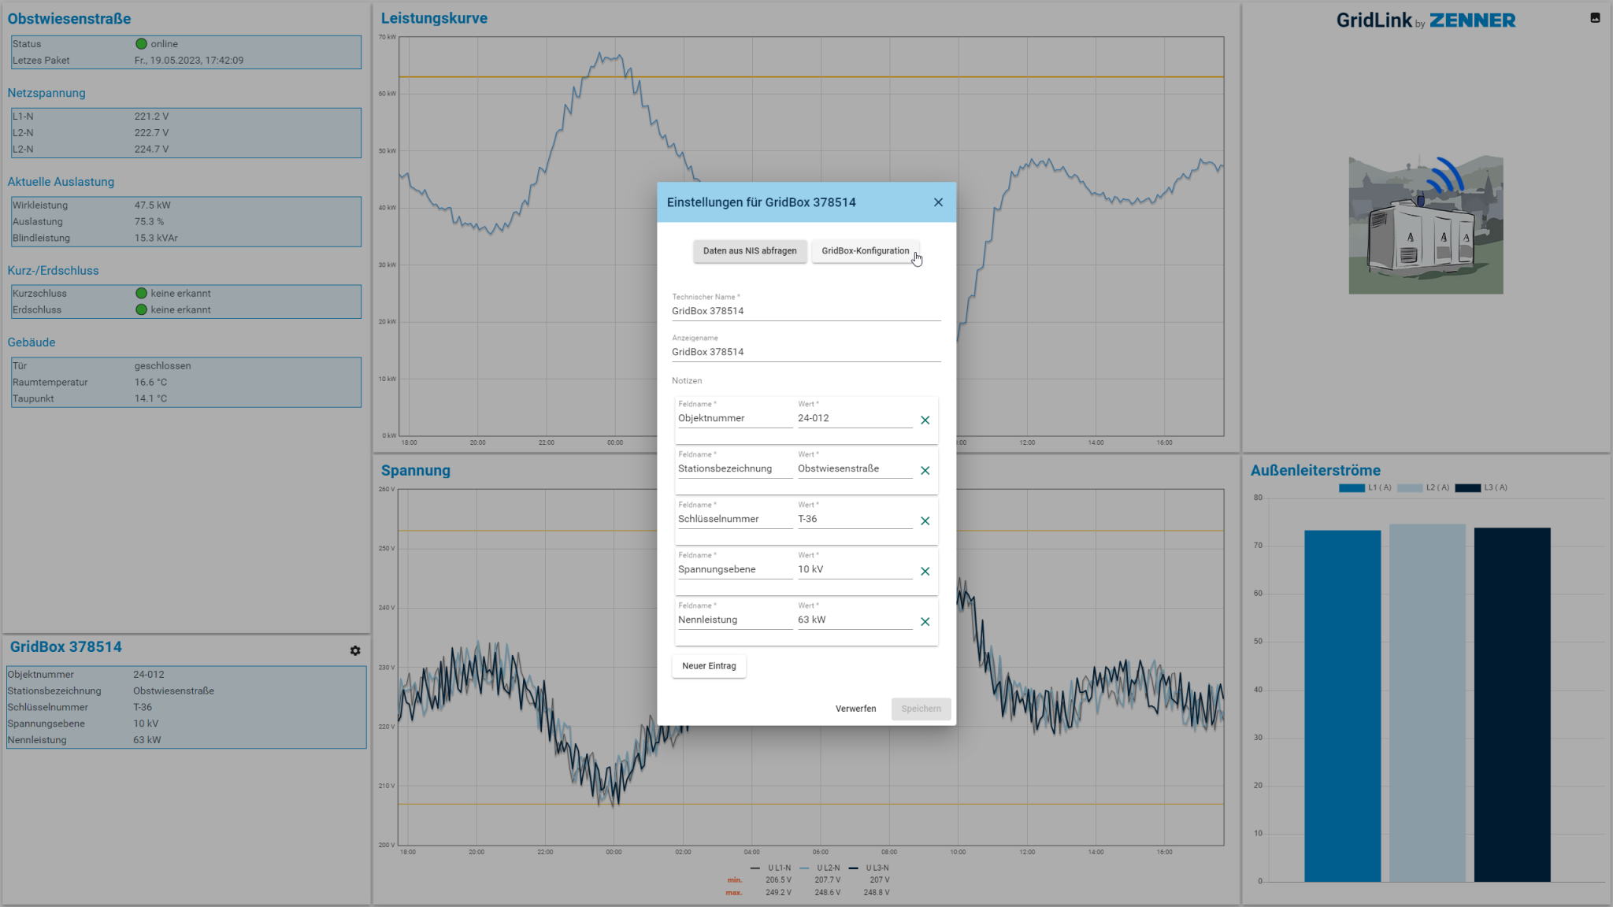The height and width of the screenshot is (907, 1613).
Task: Hide the L3 series via its legend entry
Action: point(1484,487)
